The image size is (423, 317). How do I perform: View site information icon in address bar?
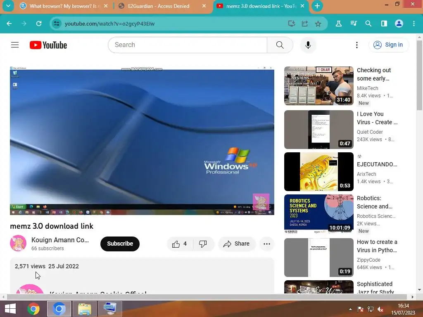pyautogui.click(x=57, y=24)
